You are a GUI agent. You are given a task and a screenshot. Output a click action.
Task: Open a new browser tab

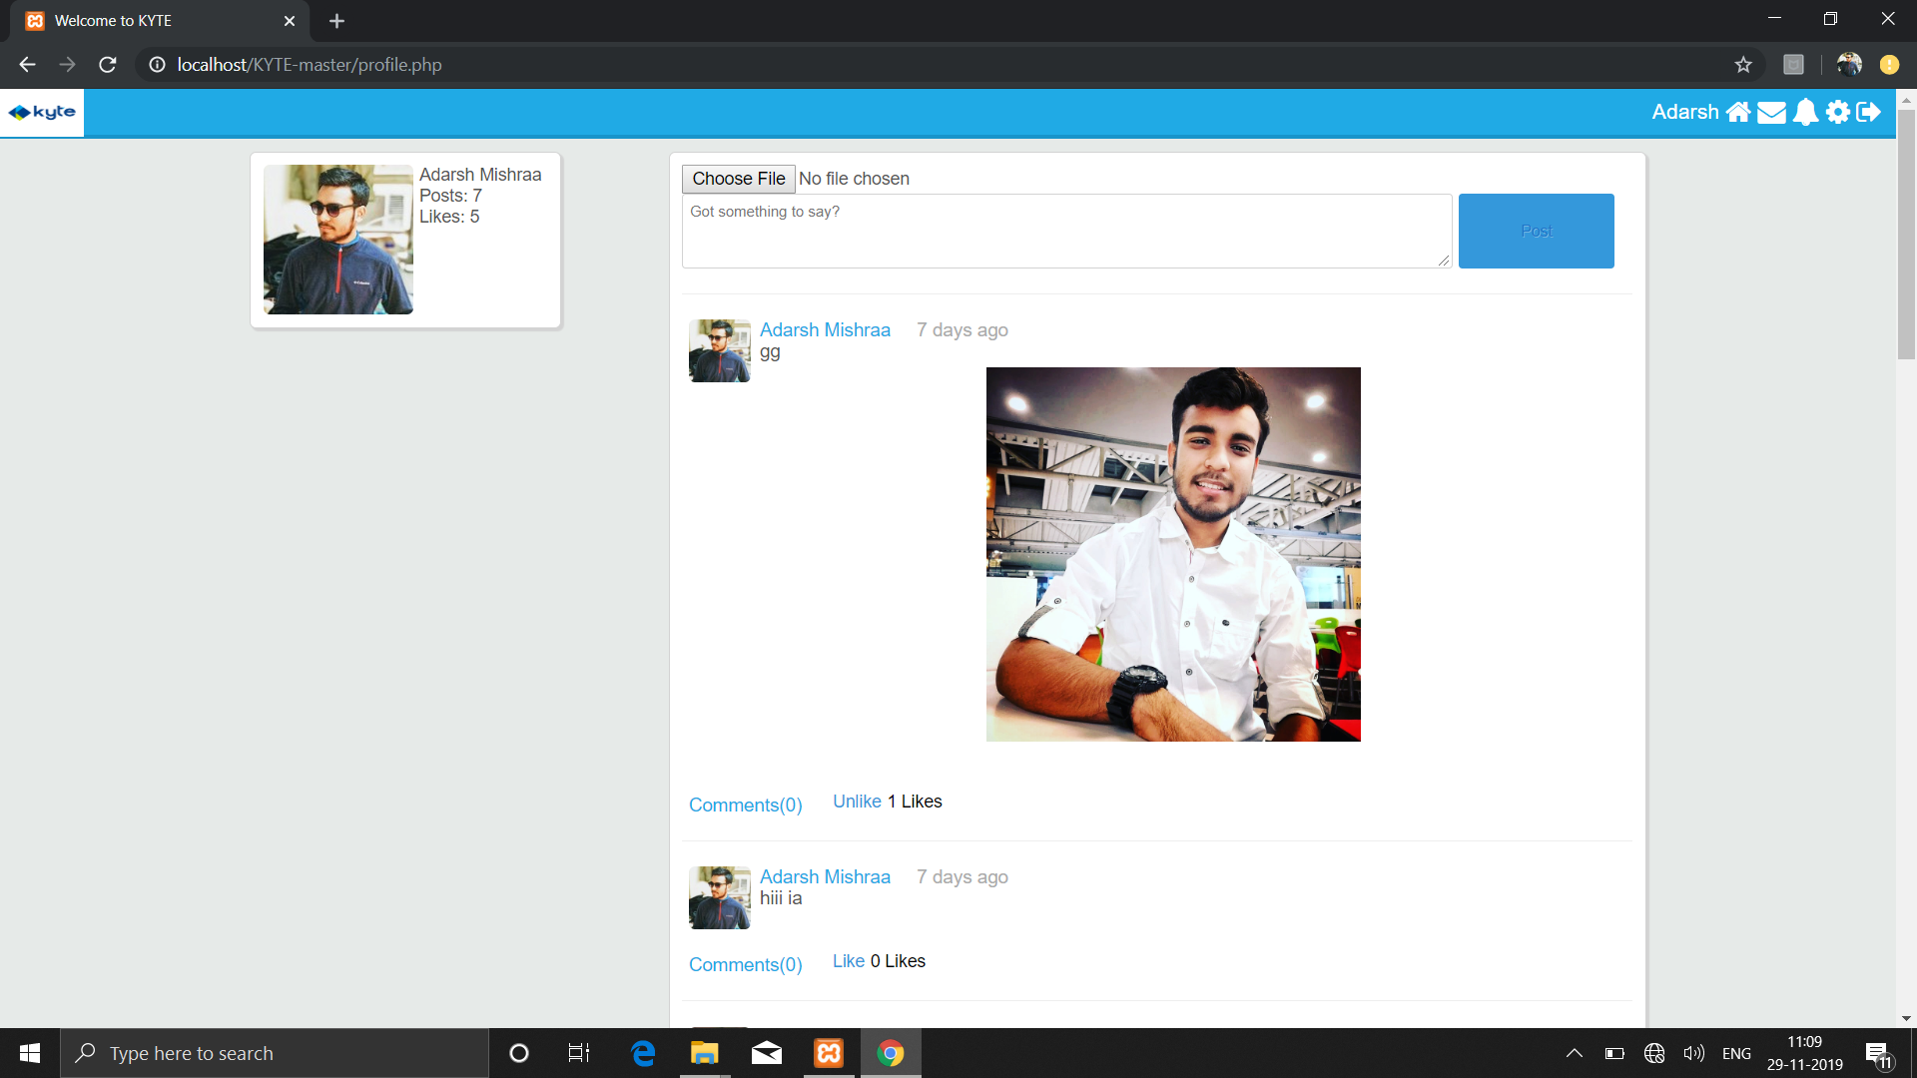336,20
